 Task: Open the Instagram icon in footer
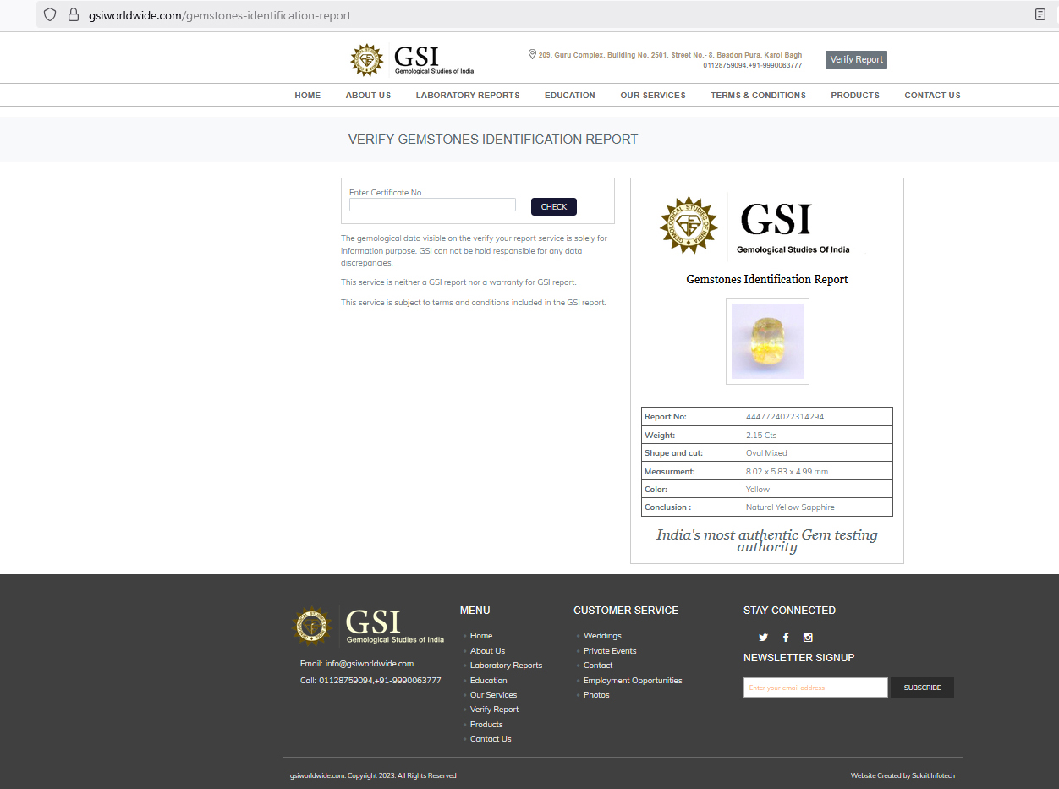[808, 638]
